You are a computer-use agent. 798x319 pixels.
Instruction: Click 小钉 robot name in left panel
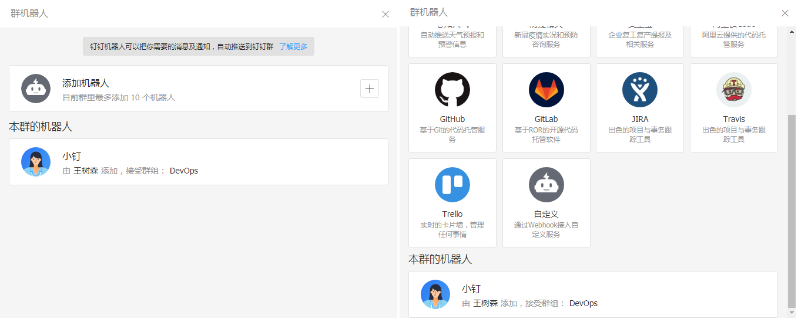point(72,157)
